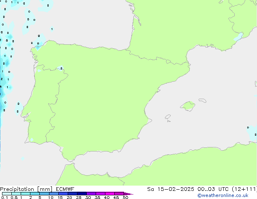This screenshot has height=199, width=257.
Task: Click the '40' legend scale label
Action: point(107,197)
